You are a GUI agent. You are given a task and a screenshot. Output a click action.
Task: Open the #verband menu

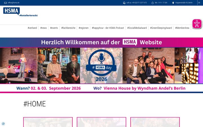coord(32,28)
